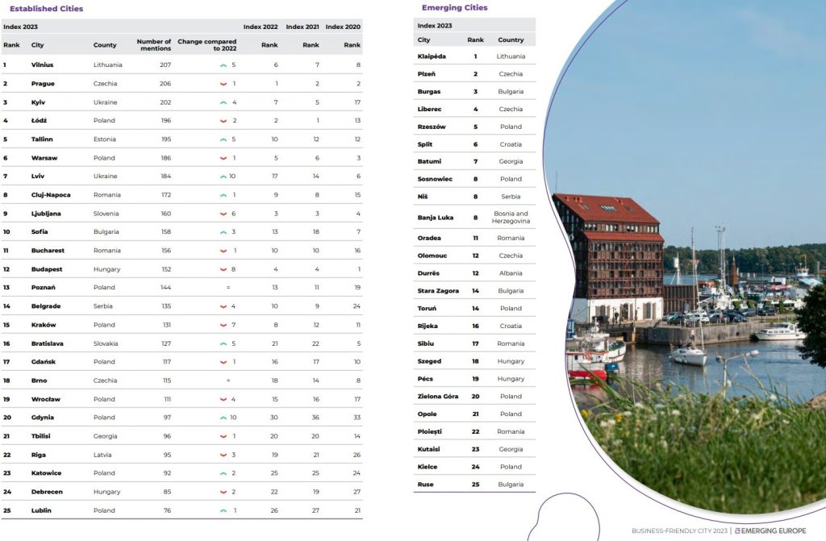
Task: Click the up arrow in Gdynia row
Action: point(222,418)
